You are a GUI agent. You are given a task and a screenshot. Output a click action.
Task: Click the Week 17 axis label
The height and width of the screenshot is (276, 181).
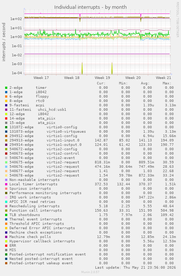click(41, 78)
